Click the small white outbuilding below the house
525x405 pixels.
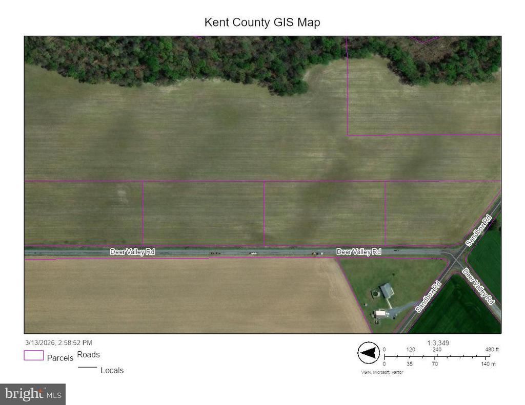tap(381, 313)
